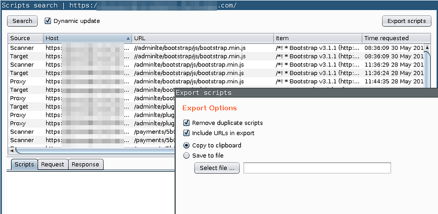Select the Copy to clipboard radio button
The width and height of the screenshot is (438, 214).
click(x=187, y=146)
